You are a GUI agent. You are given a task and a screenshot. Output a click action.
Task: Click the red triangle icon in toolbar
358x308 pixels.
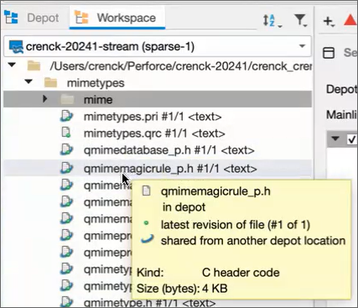350,20
